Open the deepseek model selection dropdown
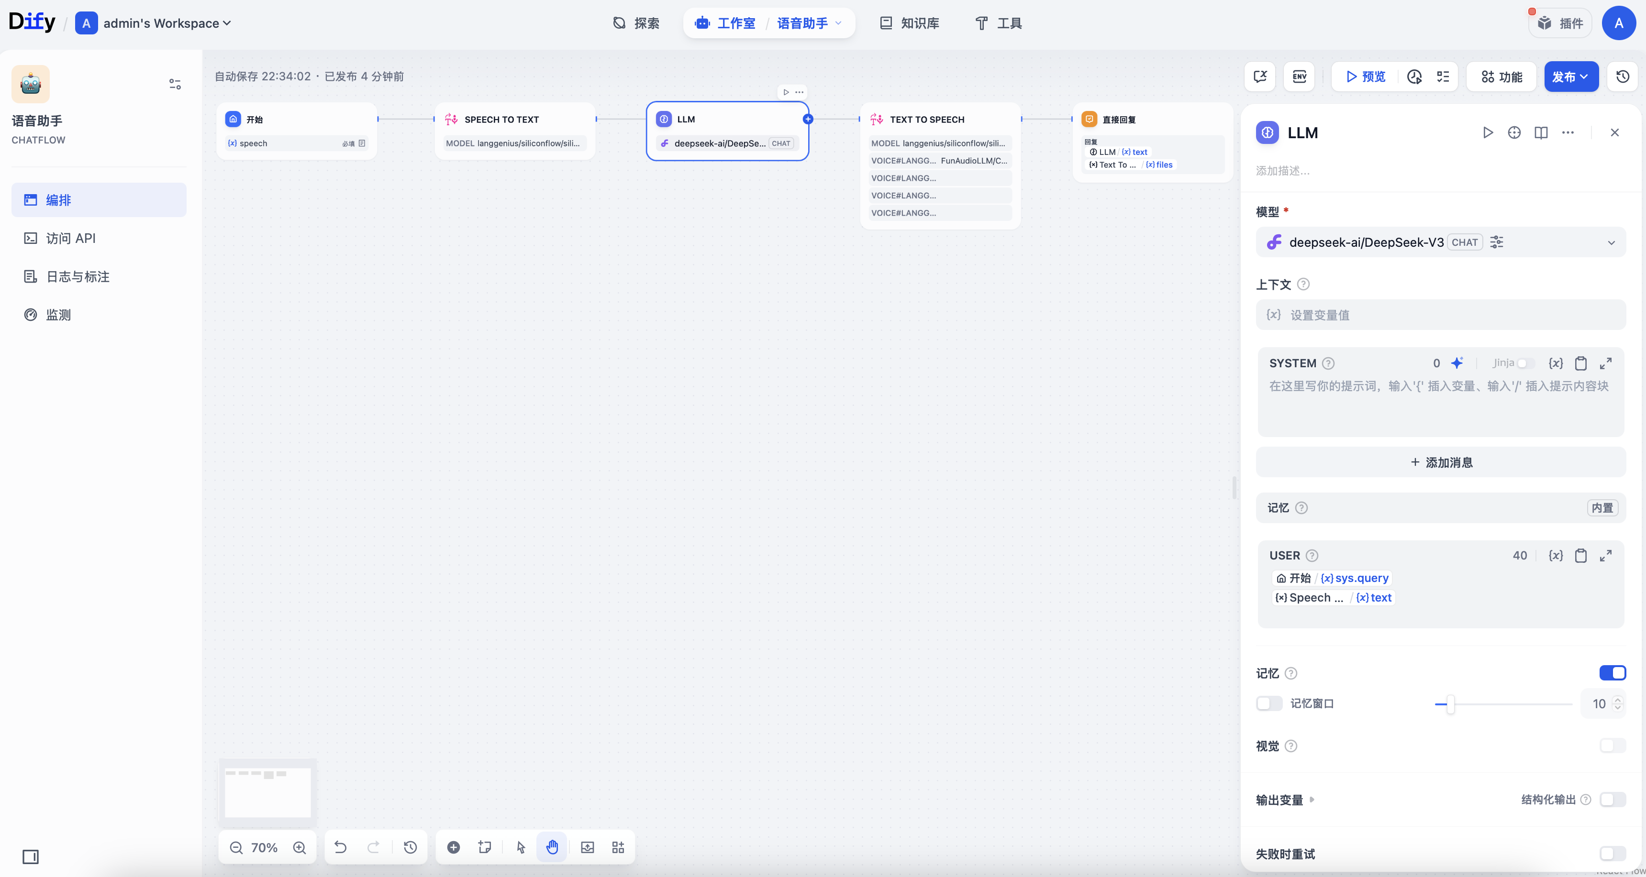Screen dimensions: 1646x877 (x=1610, y=243)
